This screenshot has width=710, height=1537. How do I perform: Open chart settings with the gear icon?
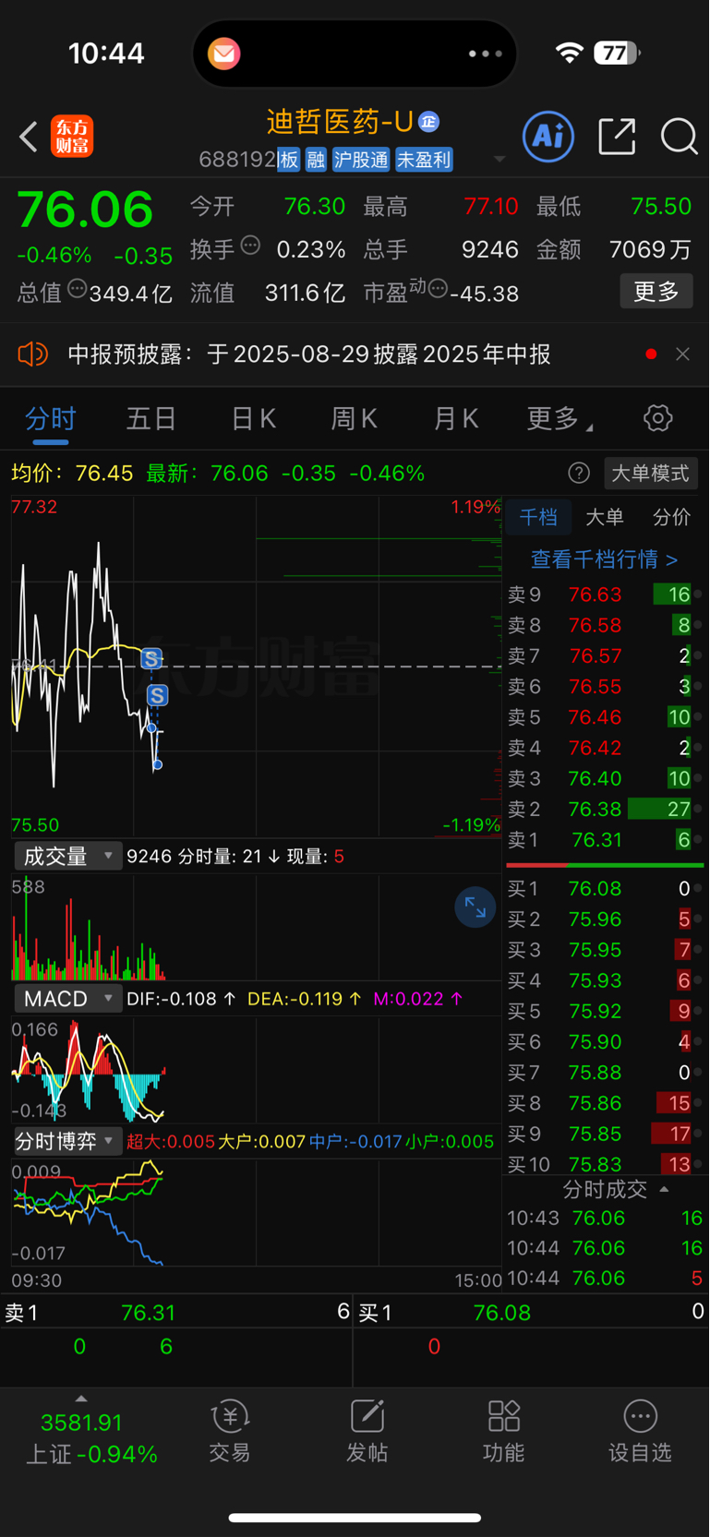click(x=657, y=418)
